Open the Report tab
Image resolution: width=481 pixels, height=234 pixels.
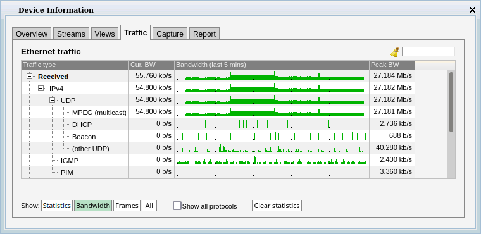click(x=204, y=34)
